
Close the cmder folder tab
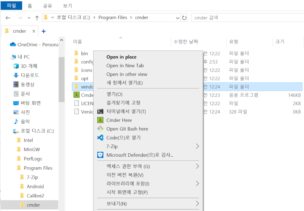(x=34, y=31)
